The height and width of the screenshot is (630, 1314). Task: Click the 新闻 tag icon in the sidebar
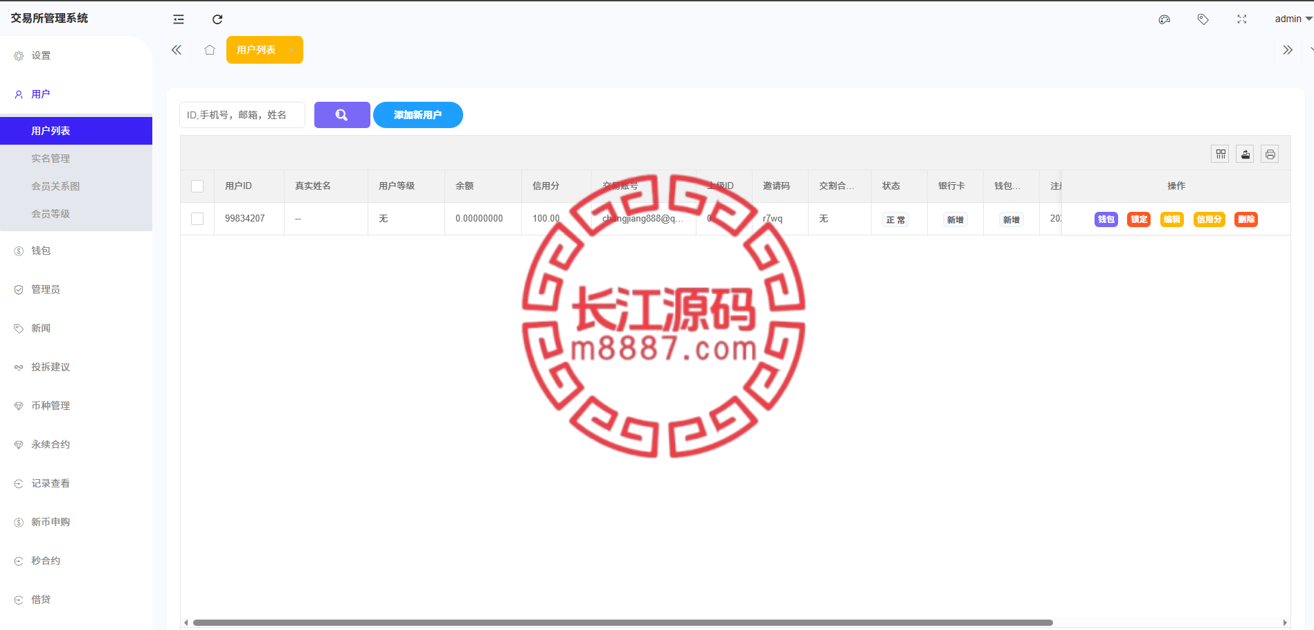(19, 329)
